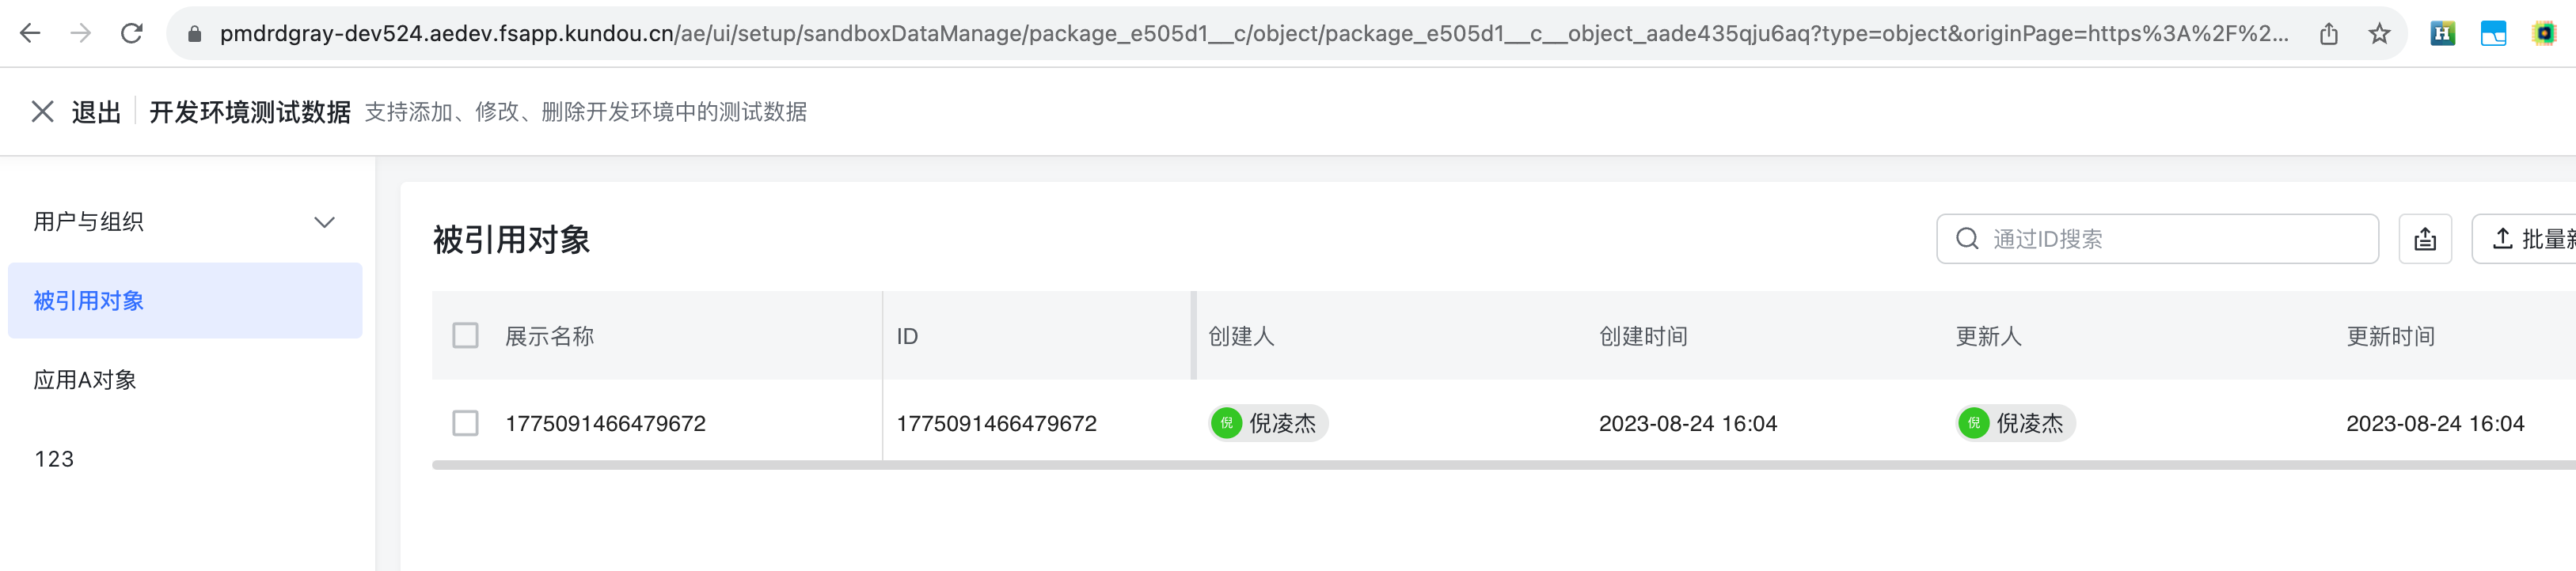
Task: Toggle the select-all checkbox in header
Action: tap(465, 335)
